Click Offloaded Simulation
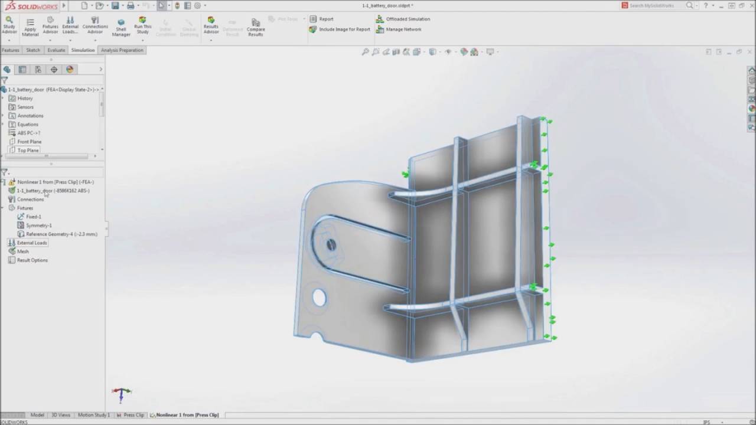The width and height of the screenshot is (756, 425). 403,19
